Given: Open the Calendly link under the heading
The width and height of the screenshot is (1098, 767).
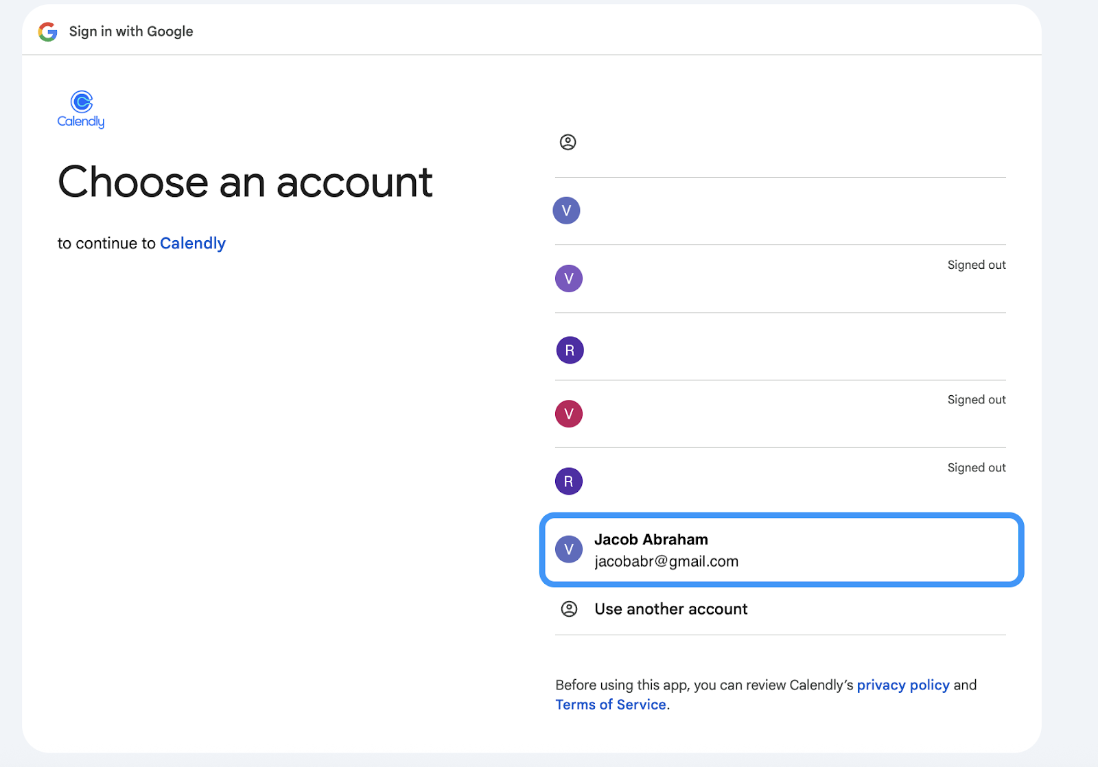Looking at the screenshot, I should (192, 244).
